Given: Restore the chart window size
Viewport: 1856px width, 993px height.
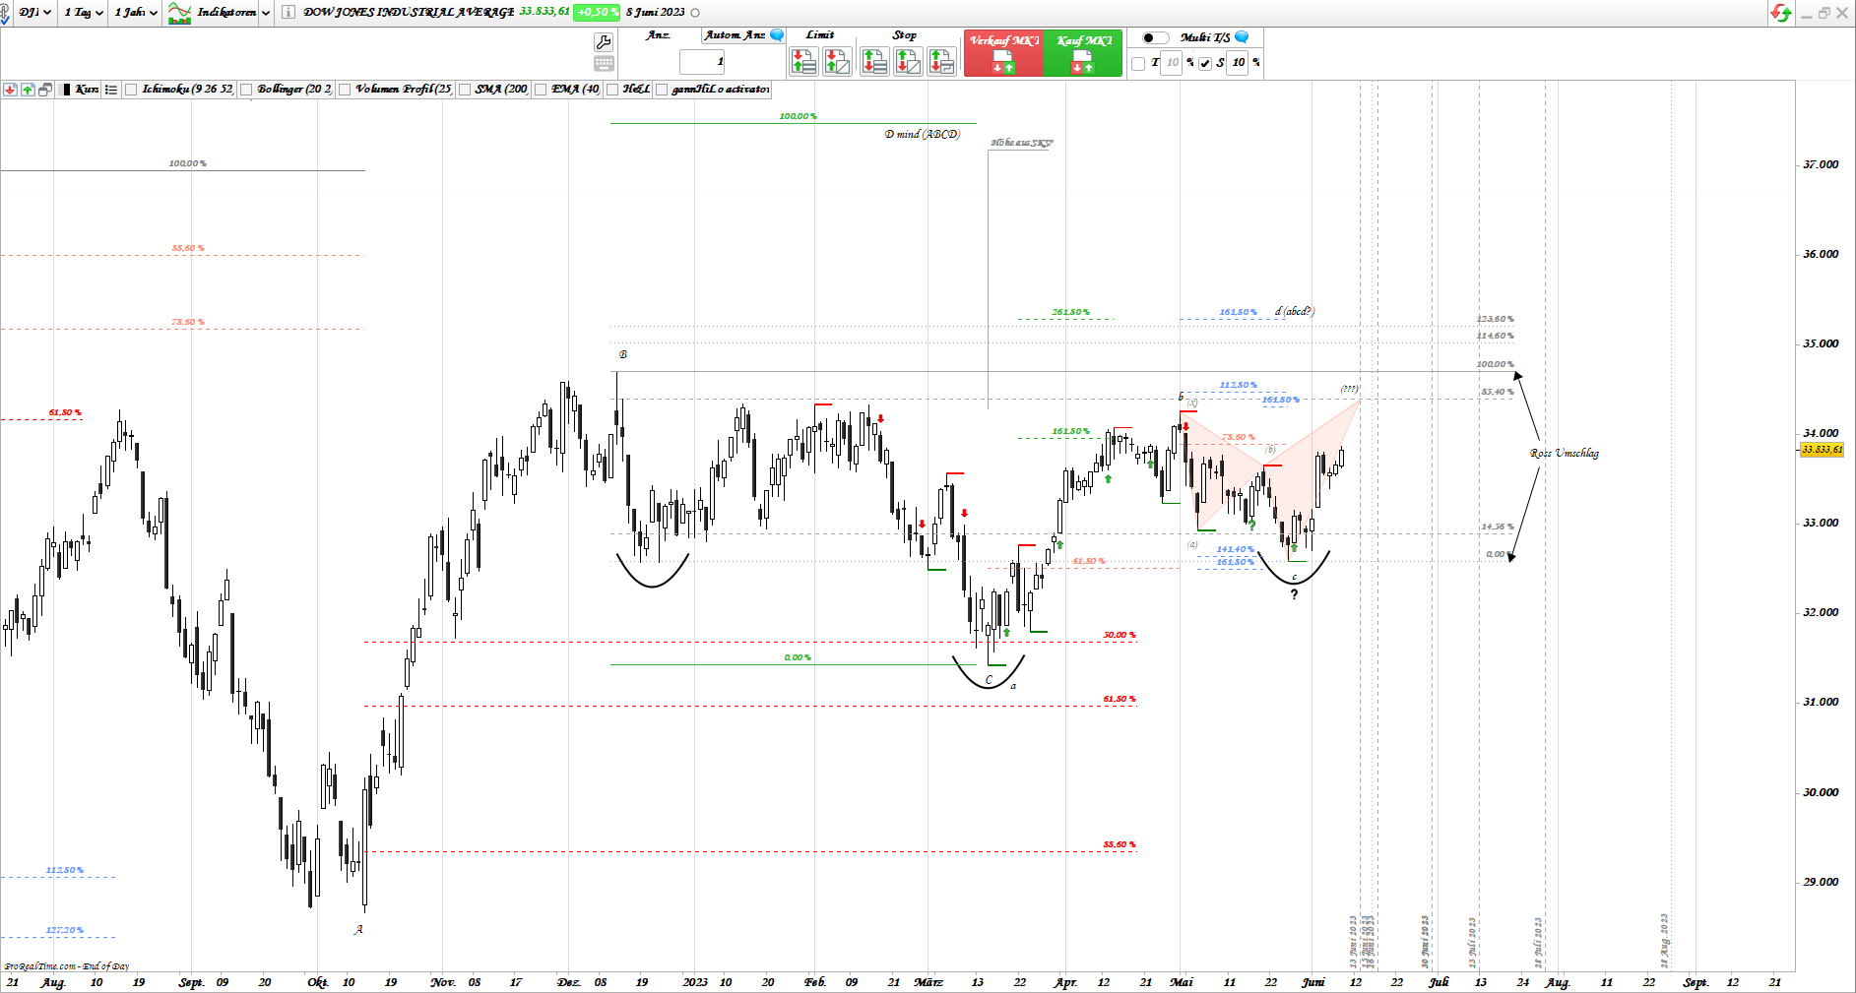Looking at the screenshot, I should coord(1824,13).
